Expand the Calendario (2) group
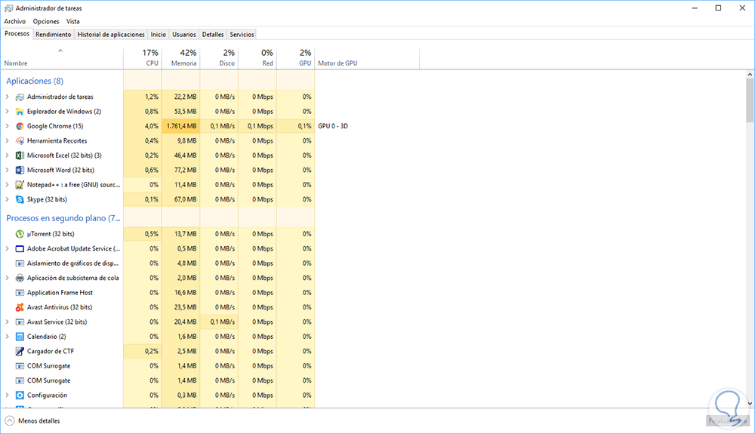This screenshot has width=755, height=434. pyautogui.click(x=8, y=337)
